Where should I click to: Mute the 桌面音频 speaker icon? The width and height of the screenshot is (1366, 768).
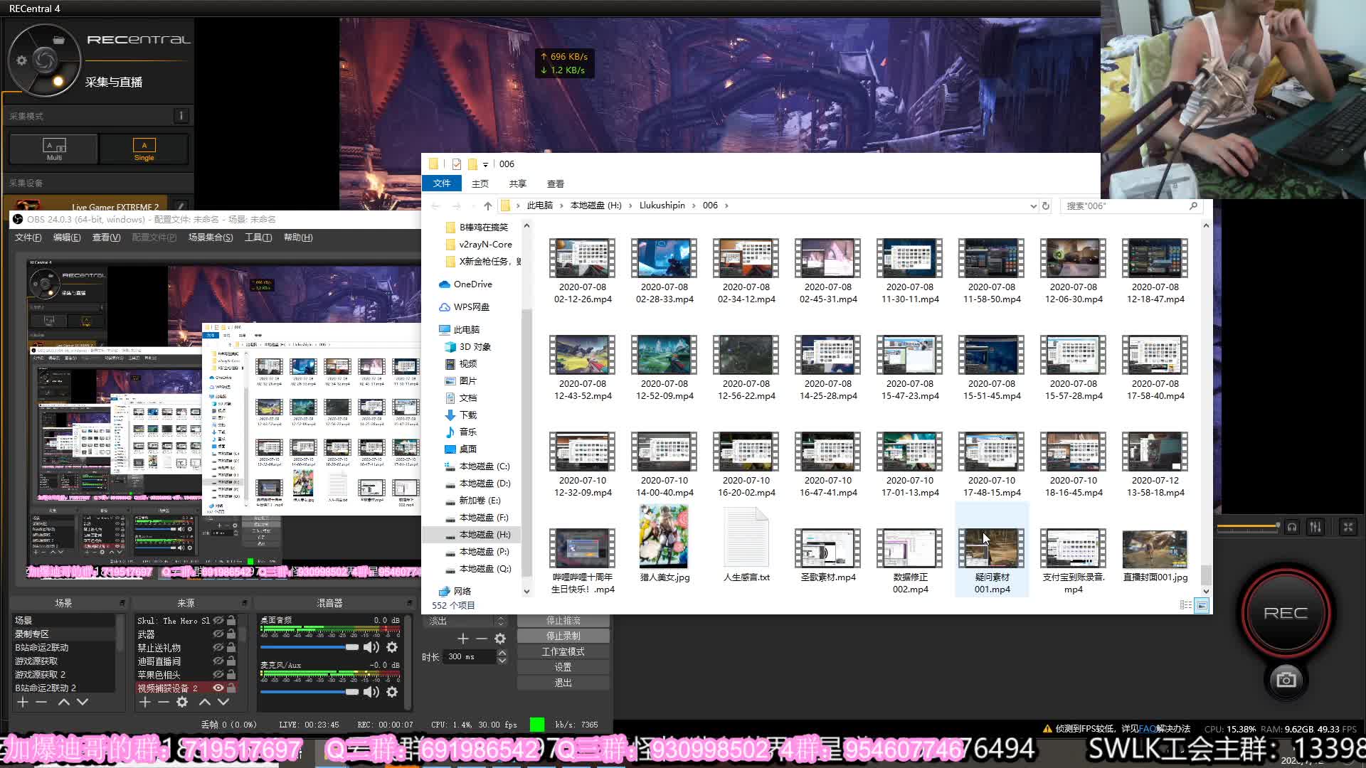pyautogui.click(x=371, y=647)
